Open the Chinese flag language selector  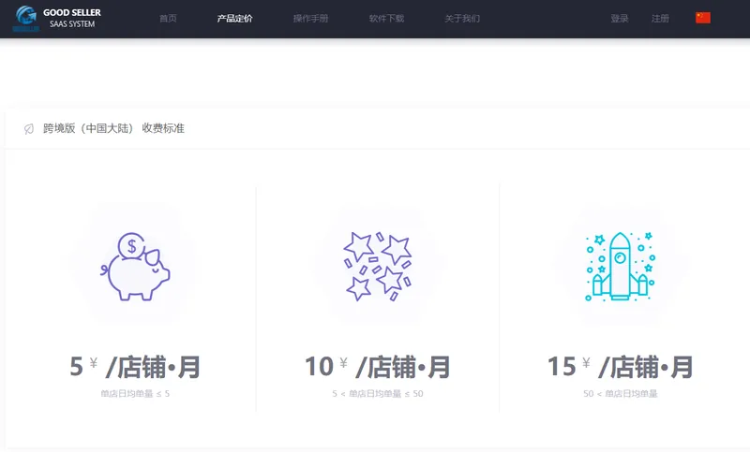[702, 18]
